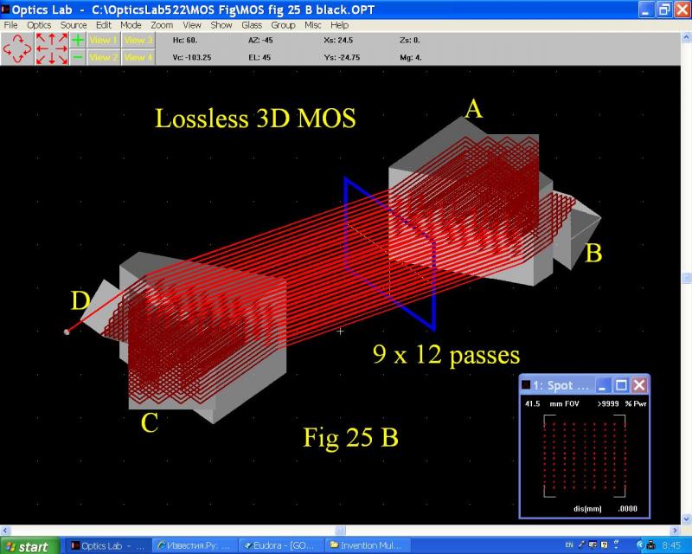Screen dimensions: 692x554
Task: Open the File menu
Action: tap(10, 25)
